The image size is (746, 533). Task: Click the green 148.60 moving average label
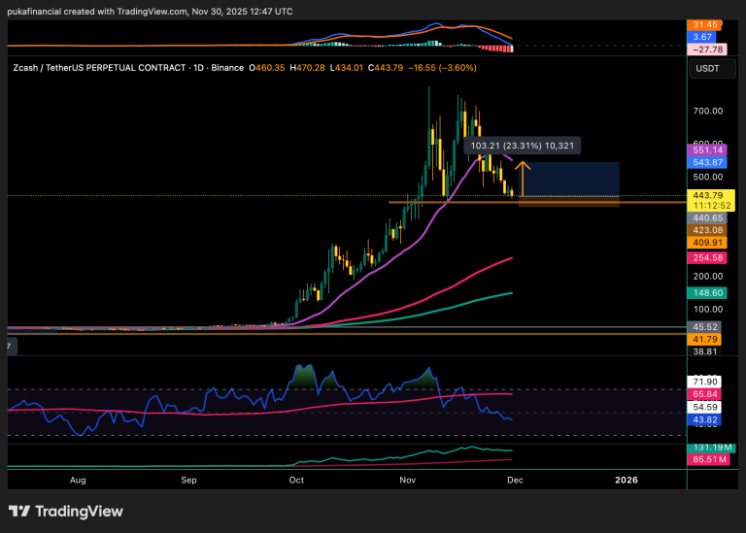[707, 292]
